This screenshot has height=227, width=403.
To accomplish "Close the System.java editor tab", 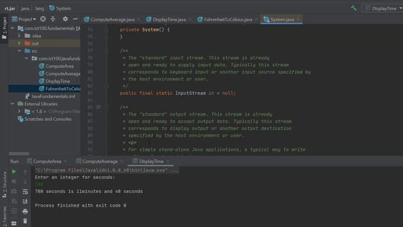I will point(298,20).
